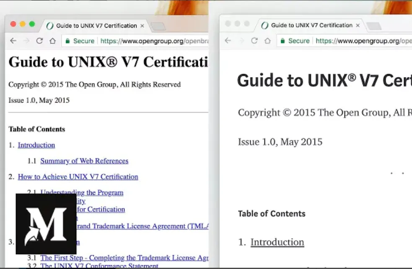Viewport: 412px width, 269px height.
Task: Click the Medium logo badge
Action: click(46, 224)
